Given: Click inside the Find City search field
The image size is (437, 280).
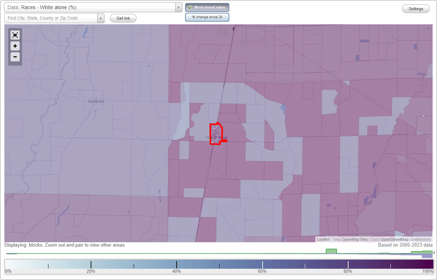Looking at the screenshot, I should pos(51,18).
